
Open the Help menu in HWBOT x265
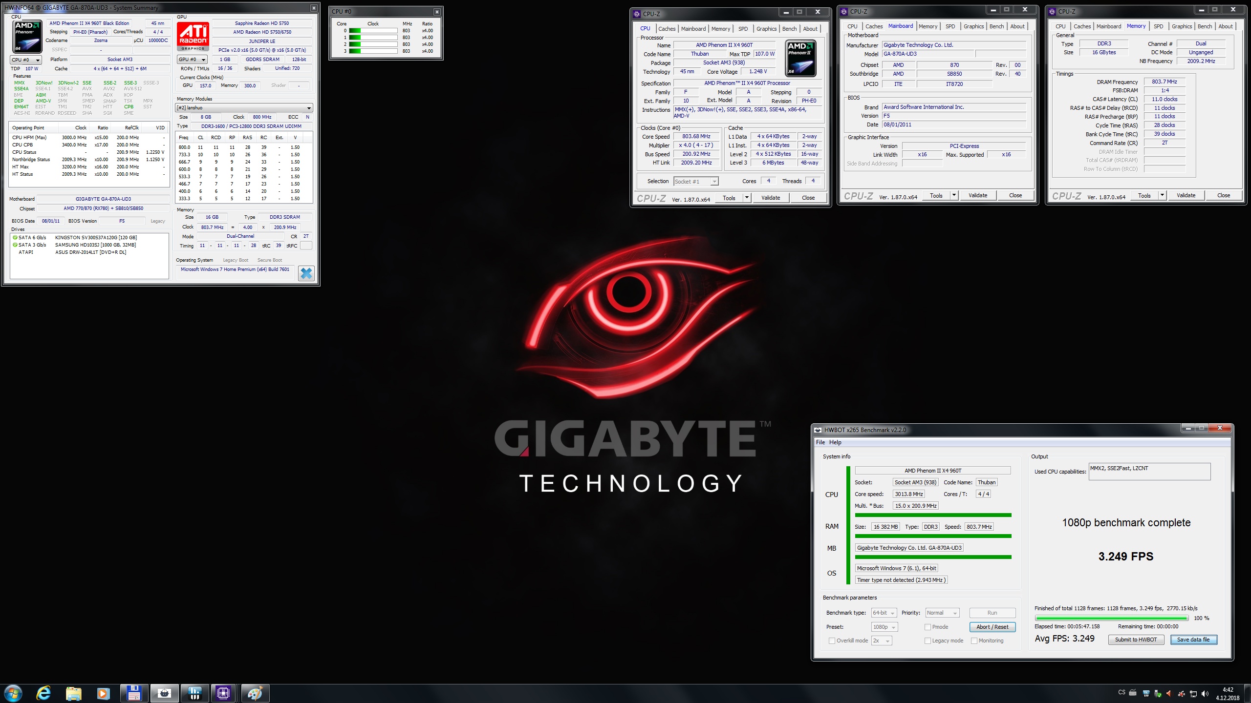[835, 442]
